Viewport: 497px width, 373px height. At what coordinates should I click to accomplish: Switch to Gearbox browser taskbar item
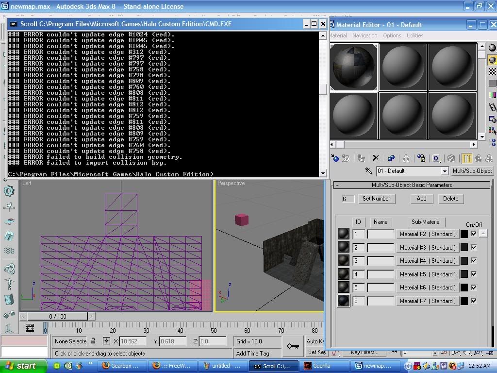122,366
